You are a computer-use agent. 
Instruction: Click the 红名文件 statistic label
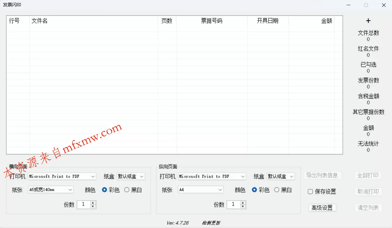pyautogui.click(x=368, y=49)
